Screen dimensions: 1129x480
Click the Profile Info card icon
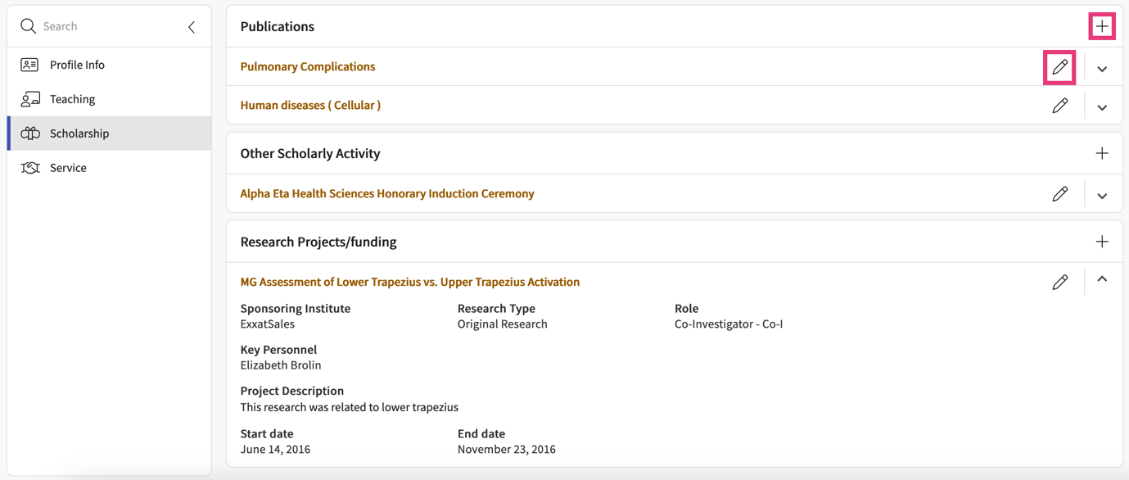click(x=29, y=65)
